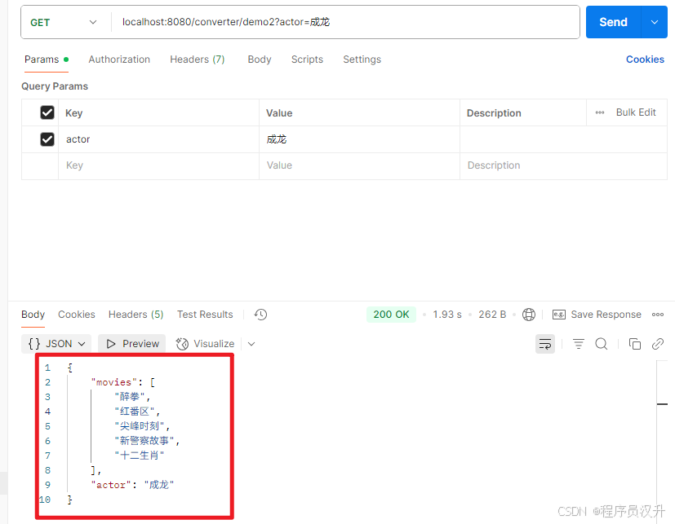Viewport: 675px width, 524px height.
Task: Expand the Visualize dropdown chevron
Action: (x=252, y=344)
